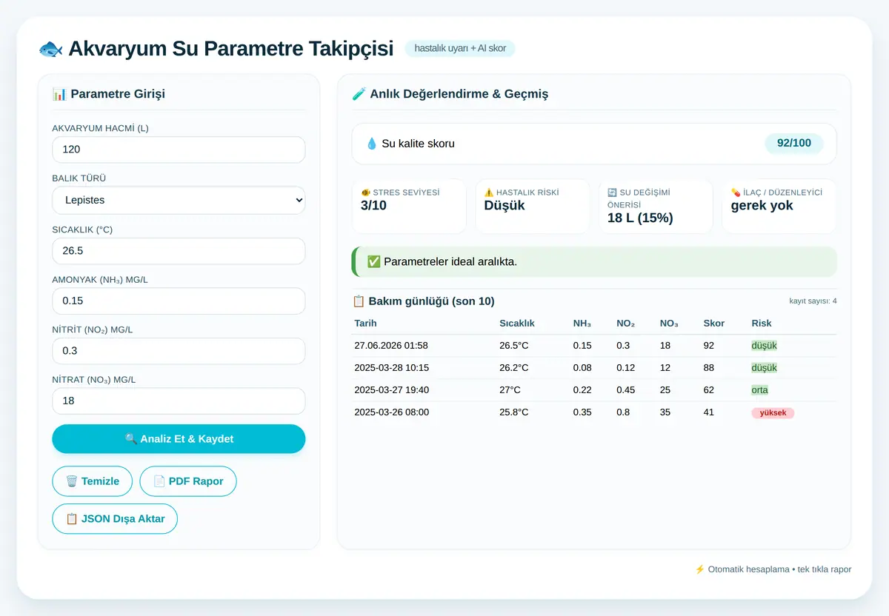The height and width of the screenshot is (616, 889).
Task: Click the 'Düşük' disease risk value
Action: (505, 206)
